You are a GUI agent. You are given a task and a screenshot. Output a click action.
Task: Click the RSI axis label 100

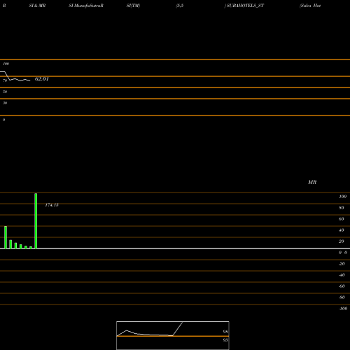(6, 64)
